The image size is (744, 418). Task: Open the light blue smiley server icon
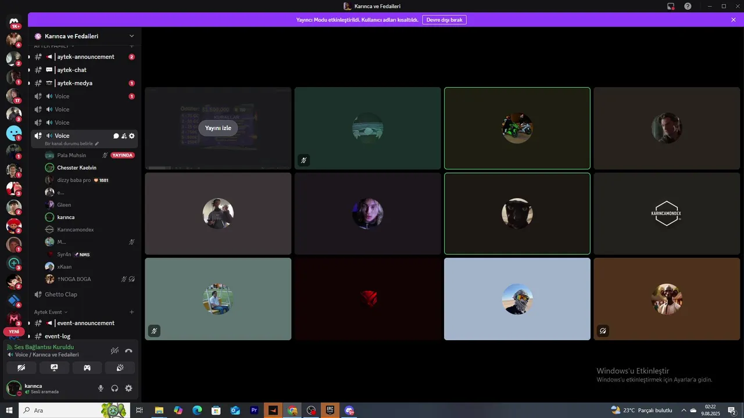pos(13,133)
